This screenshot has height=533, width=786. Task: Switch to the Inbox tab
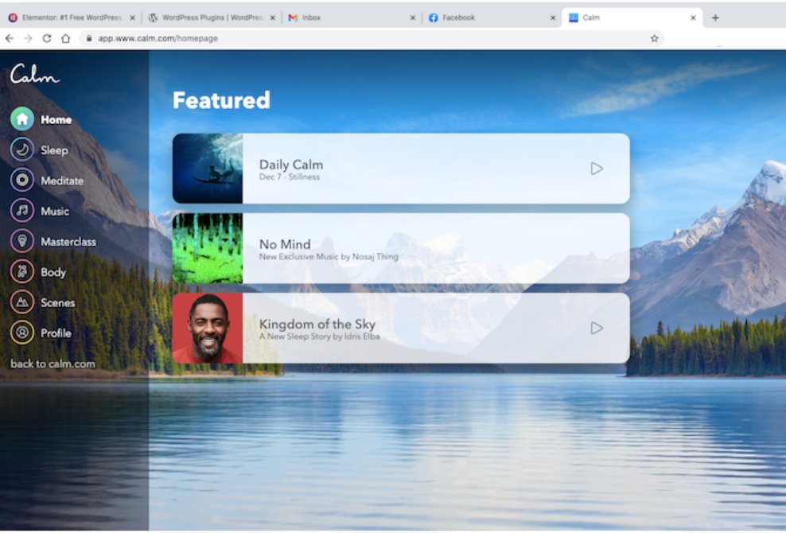tap(352, 18)
